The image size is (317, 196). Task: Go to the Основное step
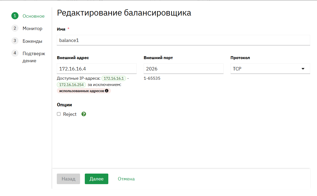pyautogui.click(x=34, y=16)
